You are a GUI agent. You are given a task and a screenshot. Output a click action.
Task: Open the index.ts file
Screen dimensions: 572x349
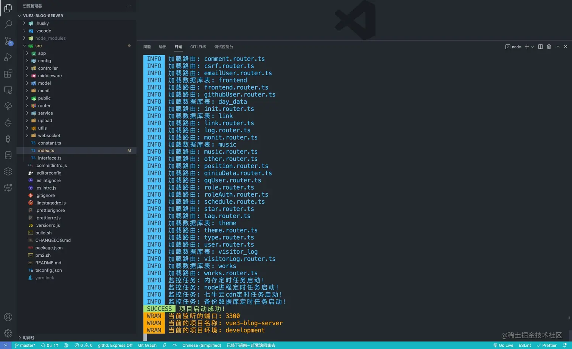tap(76, 150)
